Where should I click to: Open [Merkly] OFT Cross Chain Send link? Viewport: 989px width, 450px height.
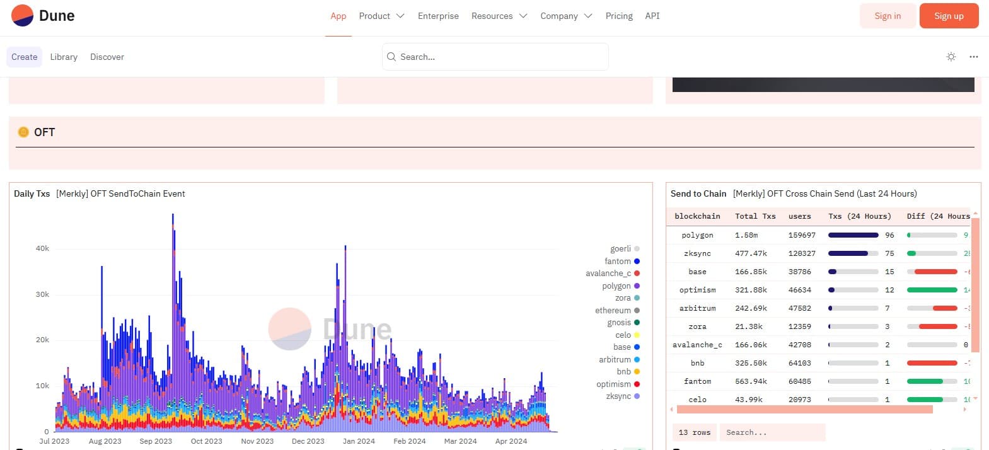point(824,193)
